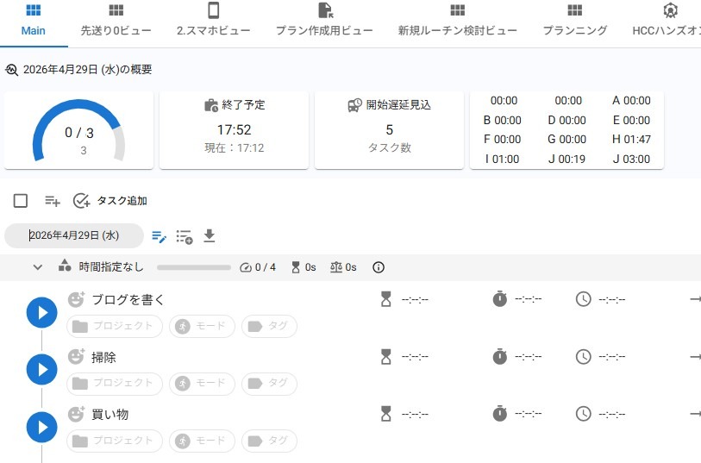Click the 2026年4月29日 date field

click(x=74, y=235)
